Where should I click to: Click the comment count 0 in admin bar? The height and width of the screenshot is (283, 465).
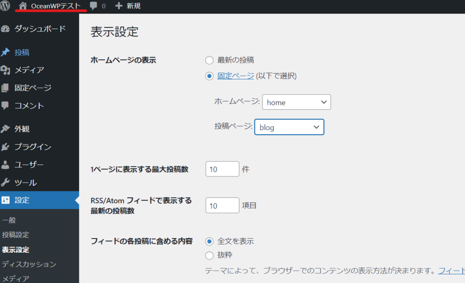pos(104,6)
